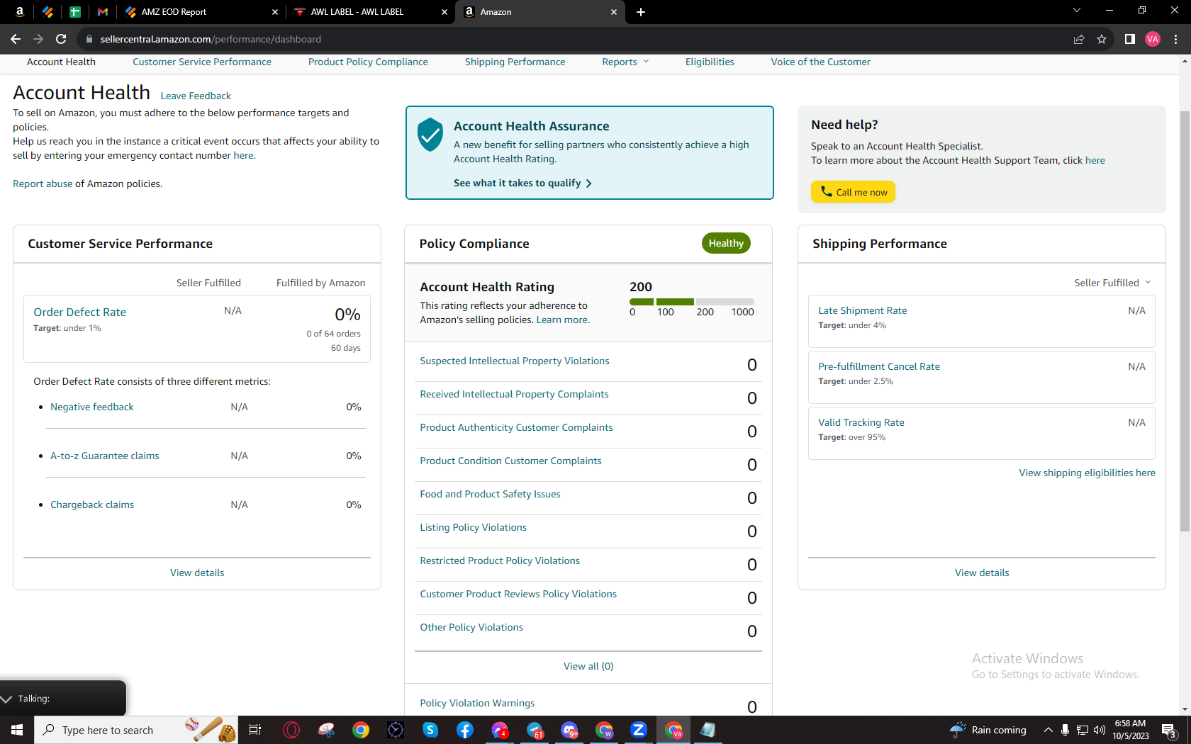This screenshot has width=1191, height=744.
Task: Open the Shipping Performance nav item
Action: pos(515,62)
